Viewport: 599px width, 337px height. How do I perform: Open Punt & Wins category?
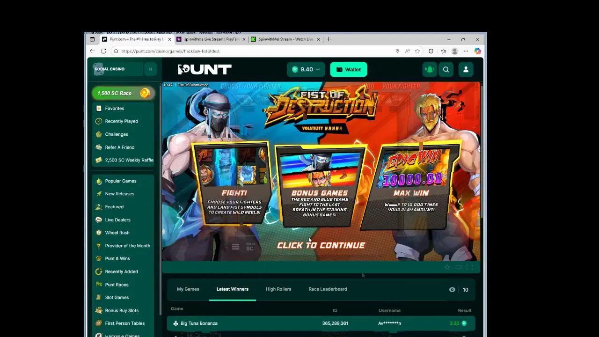point(117,258)
